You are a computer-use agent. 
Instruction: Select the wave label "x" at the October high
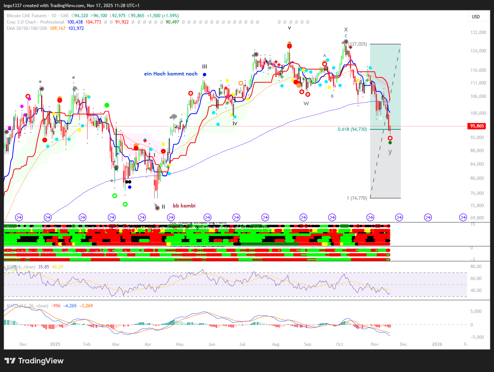tap(346, 30)
